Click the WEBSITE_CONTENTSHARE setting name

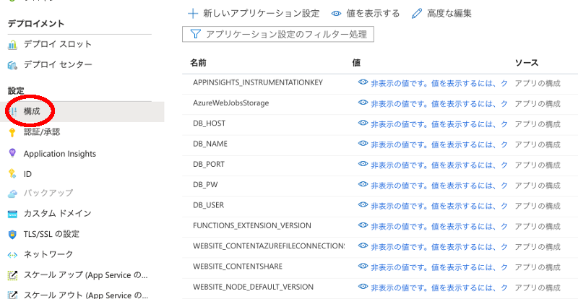238,266
